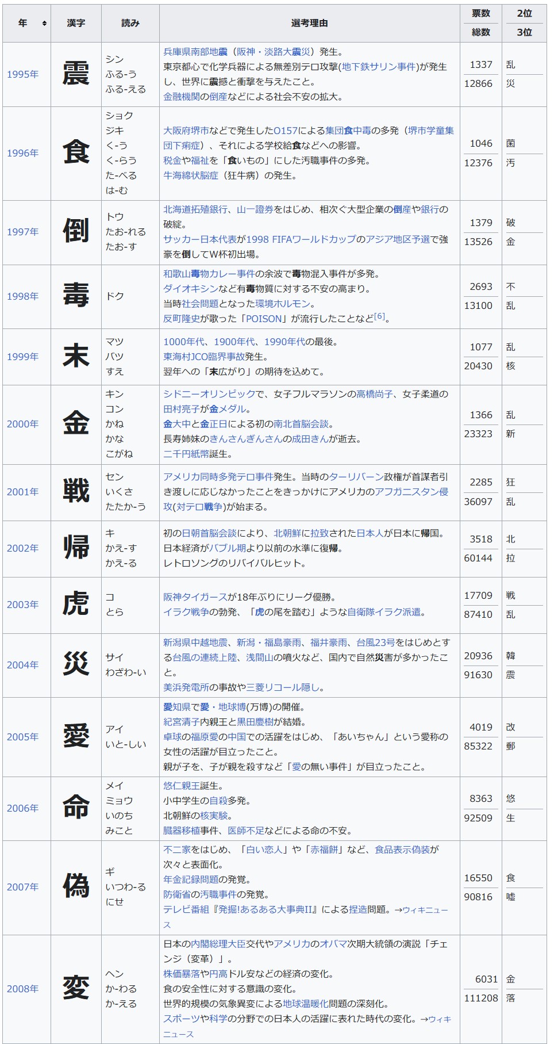This screenshot has width=554, height=1044.
Task: Follow the 地下鉄サリン事件 link
Action: pos(379,67)
